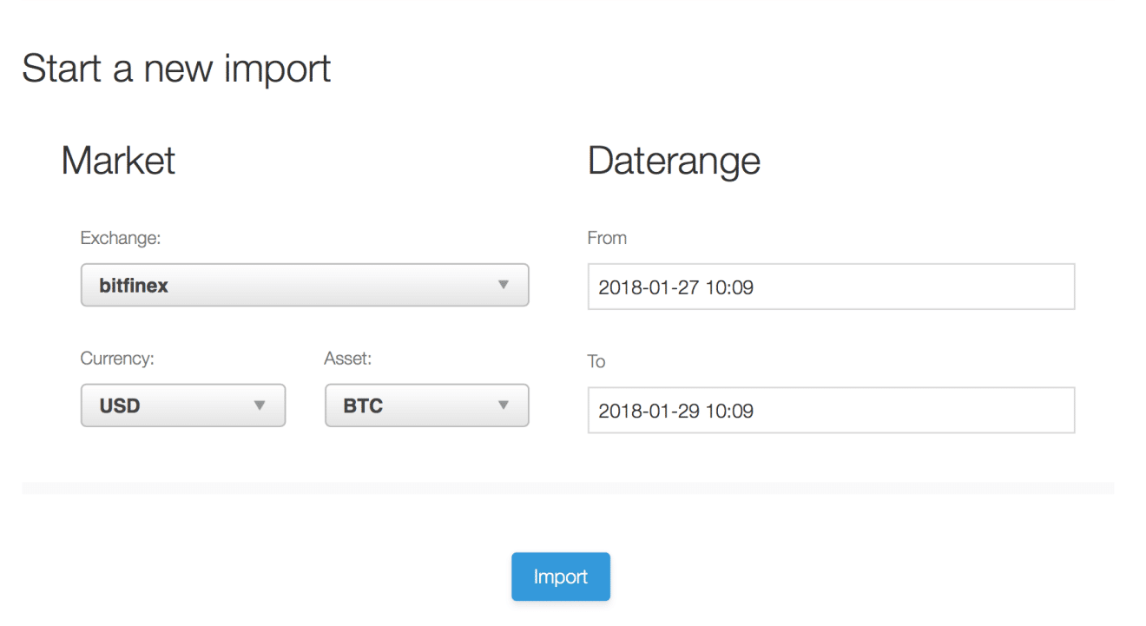The width and height of the screenshot is (1146, 626).
Task: Click the blue Import button
Action: click(561, 577)
